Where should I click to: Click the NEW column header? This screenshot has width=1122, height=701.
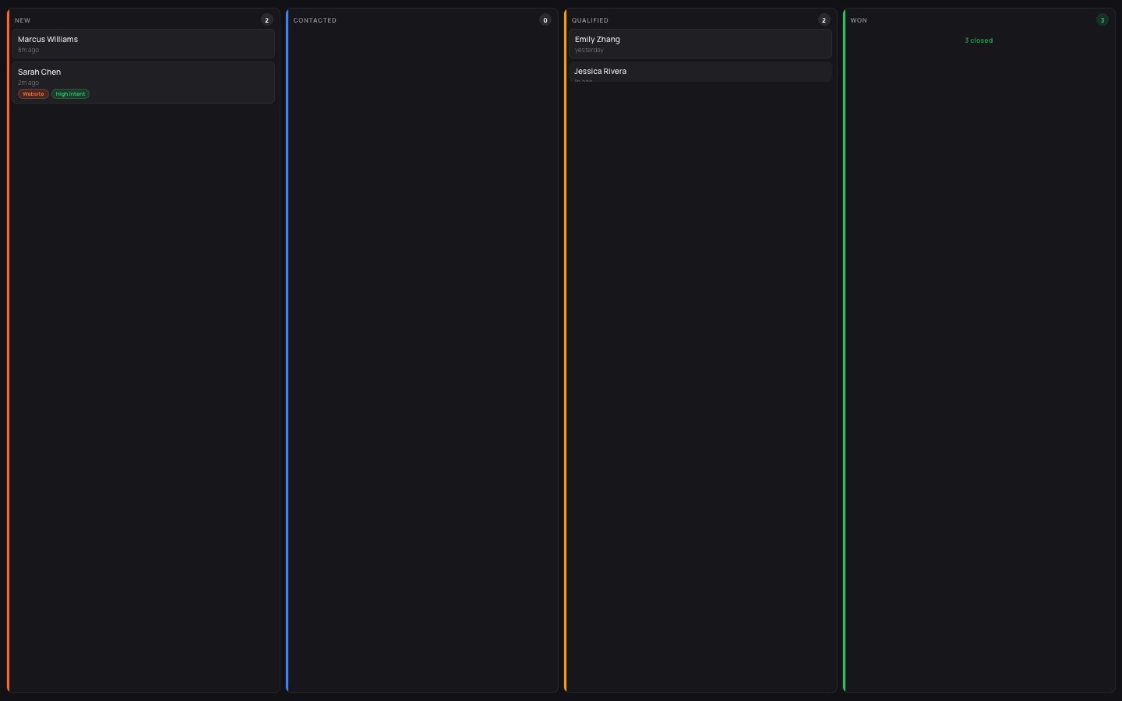coord(23,20)
